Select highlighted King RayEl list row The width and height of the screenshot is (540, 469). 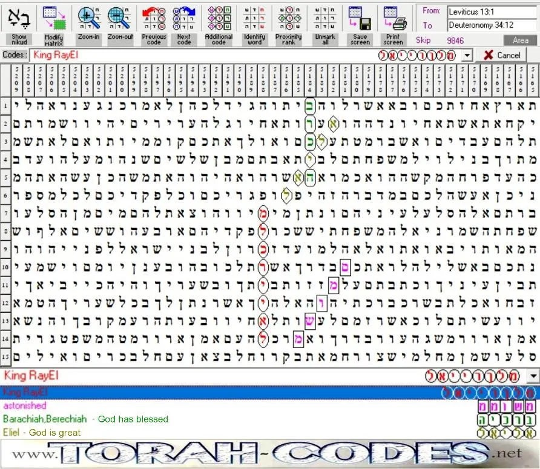[269, 392]
